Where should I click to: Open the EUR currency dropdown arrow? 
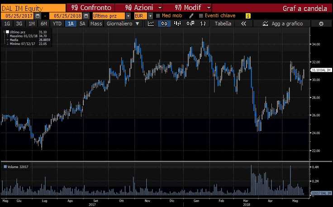point(150,16)
